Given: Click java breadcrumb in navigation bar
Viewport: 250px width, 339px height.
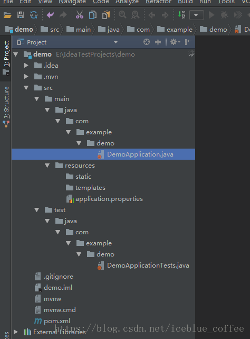Looking at the screenshot, I should click(x=109, y=29).
